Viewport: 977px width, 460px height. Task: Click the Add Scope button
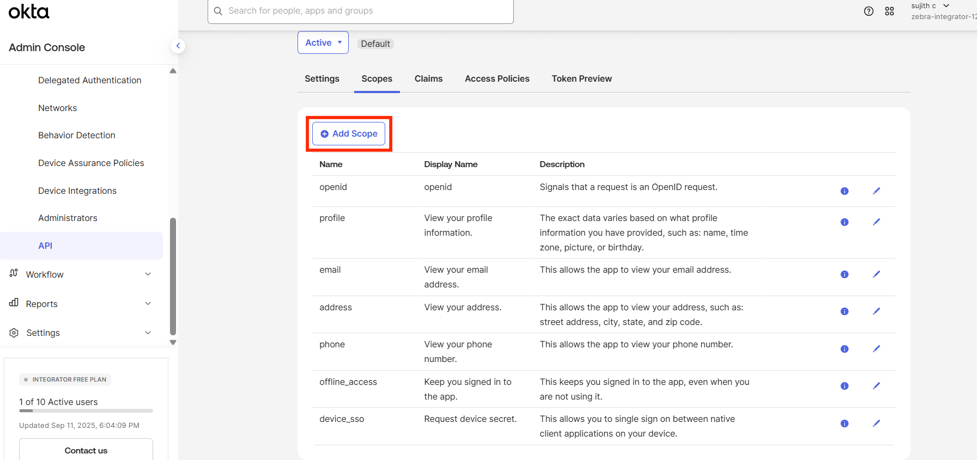click(349, 134)
